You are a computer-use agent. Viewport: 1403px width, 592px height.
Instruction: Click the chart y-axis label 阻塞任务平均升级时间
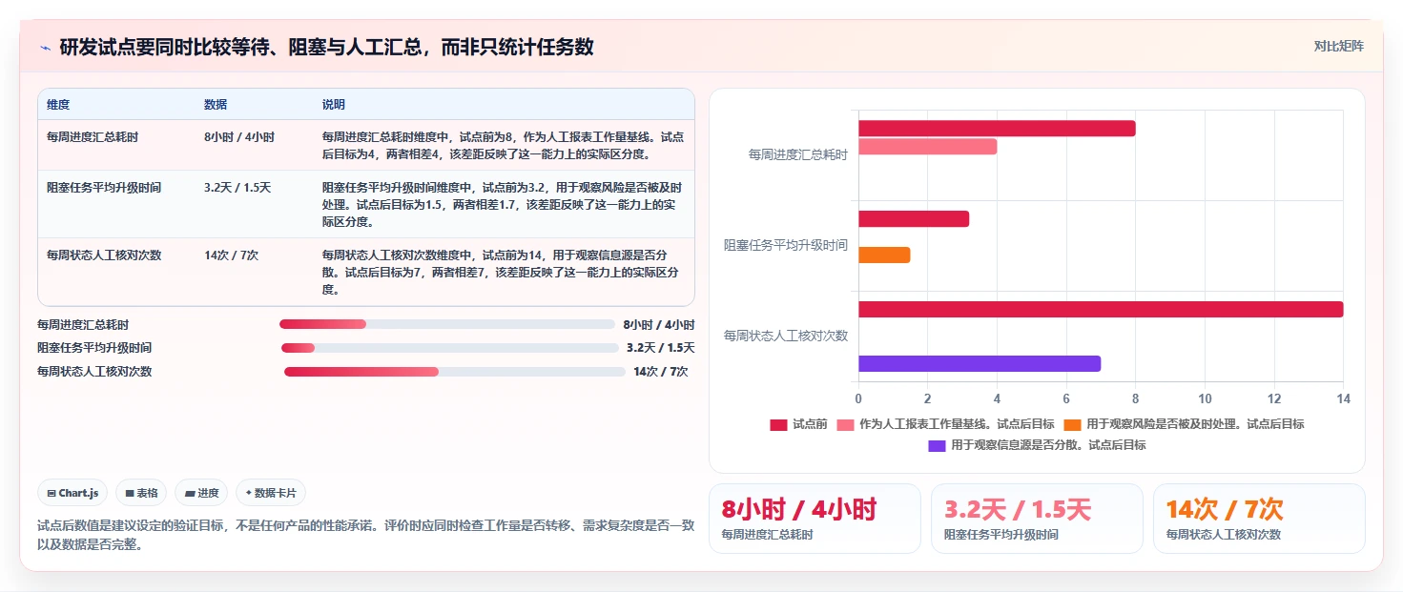(x=786, y=245)
